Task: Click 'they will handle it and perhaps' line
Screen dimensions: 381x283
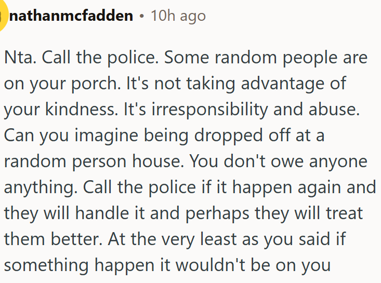Action: (x=127, y=213)
